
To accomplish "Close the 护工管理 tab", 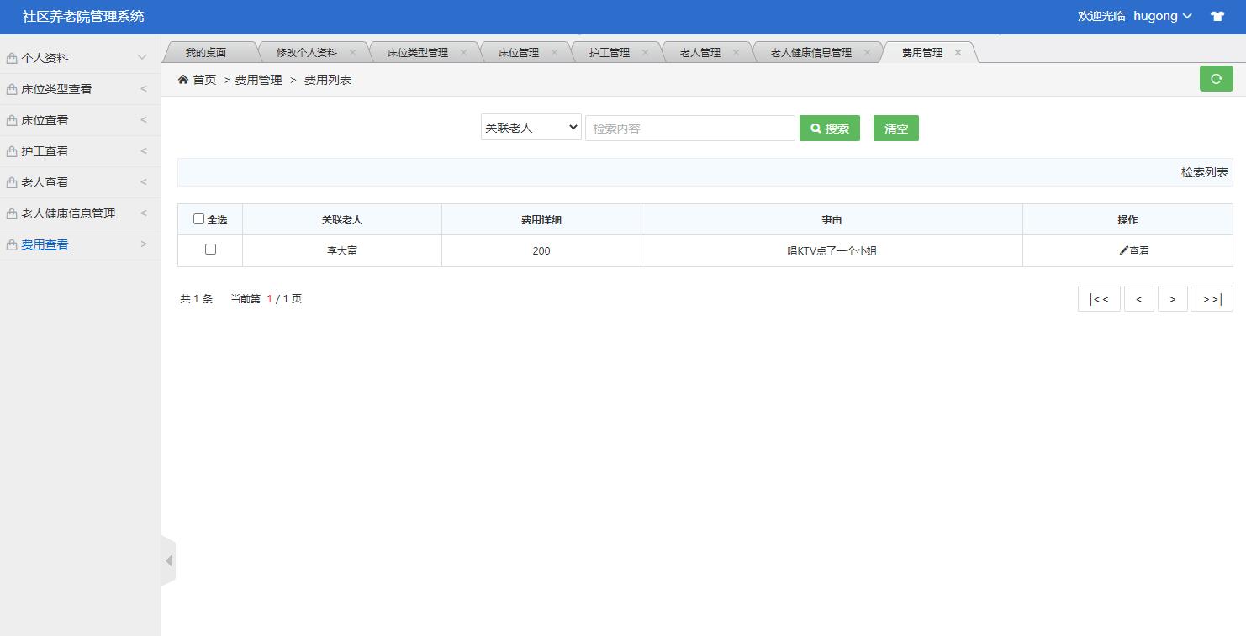I will click(x=646, y=51).
